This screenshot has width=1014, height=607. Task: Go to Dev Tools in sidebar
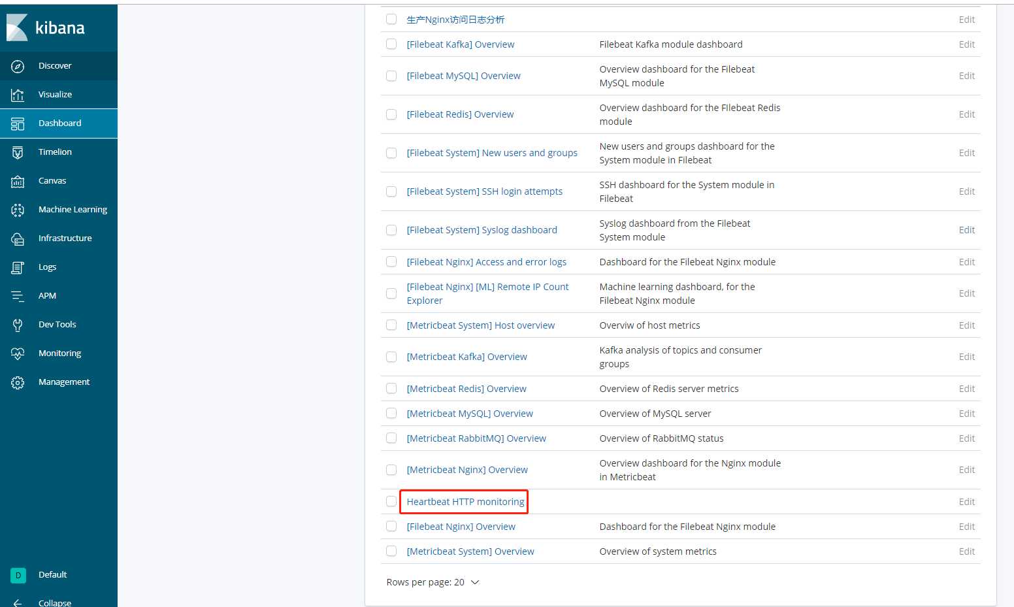pos(57,325)
